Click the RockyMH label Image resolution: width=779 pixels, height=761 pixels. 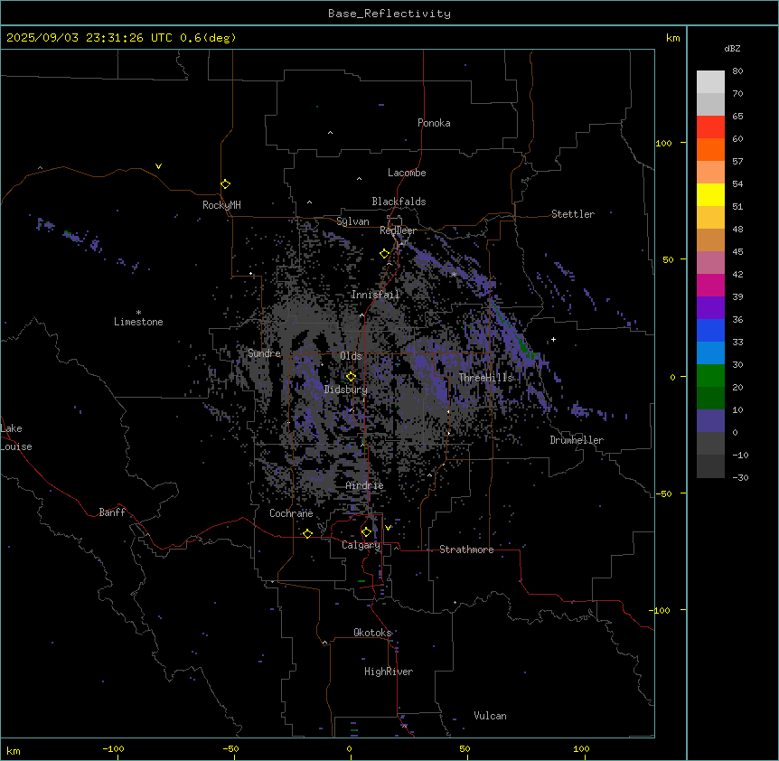(221, 204)
